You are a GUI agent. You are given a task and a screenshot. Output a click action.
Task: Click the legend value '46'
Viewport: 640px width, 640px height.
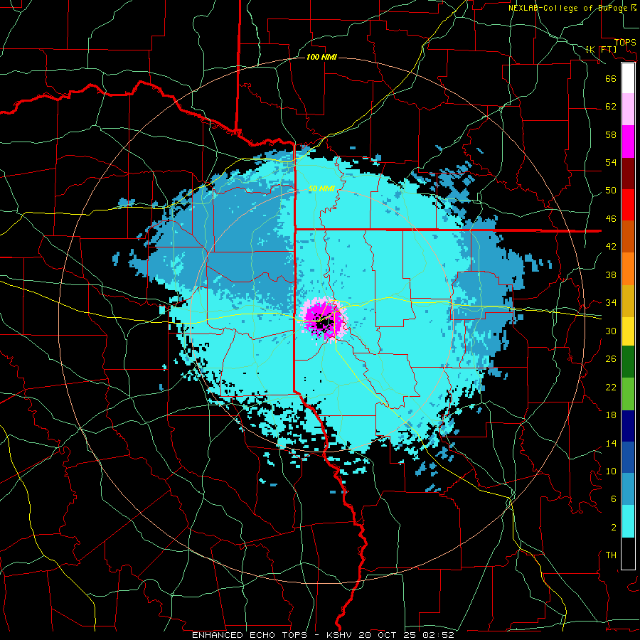tap(611, 219)
